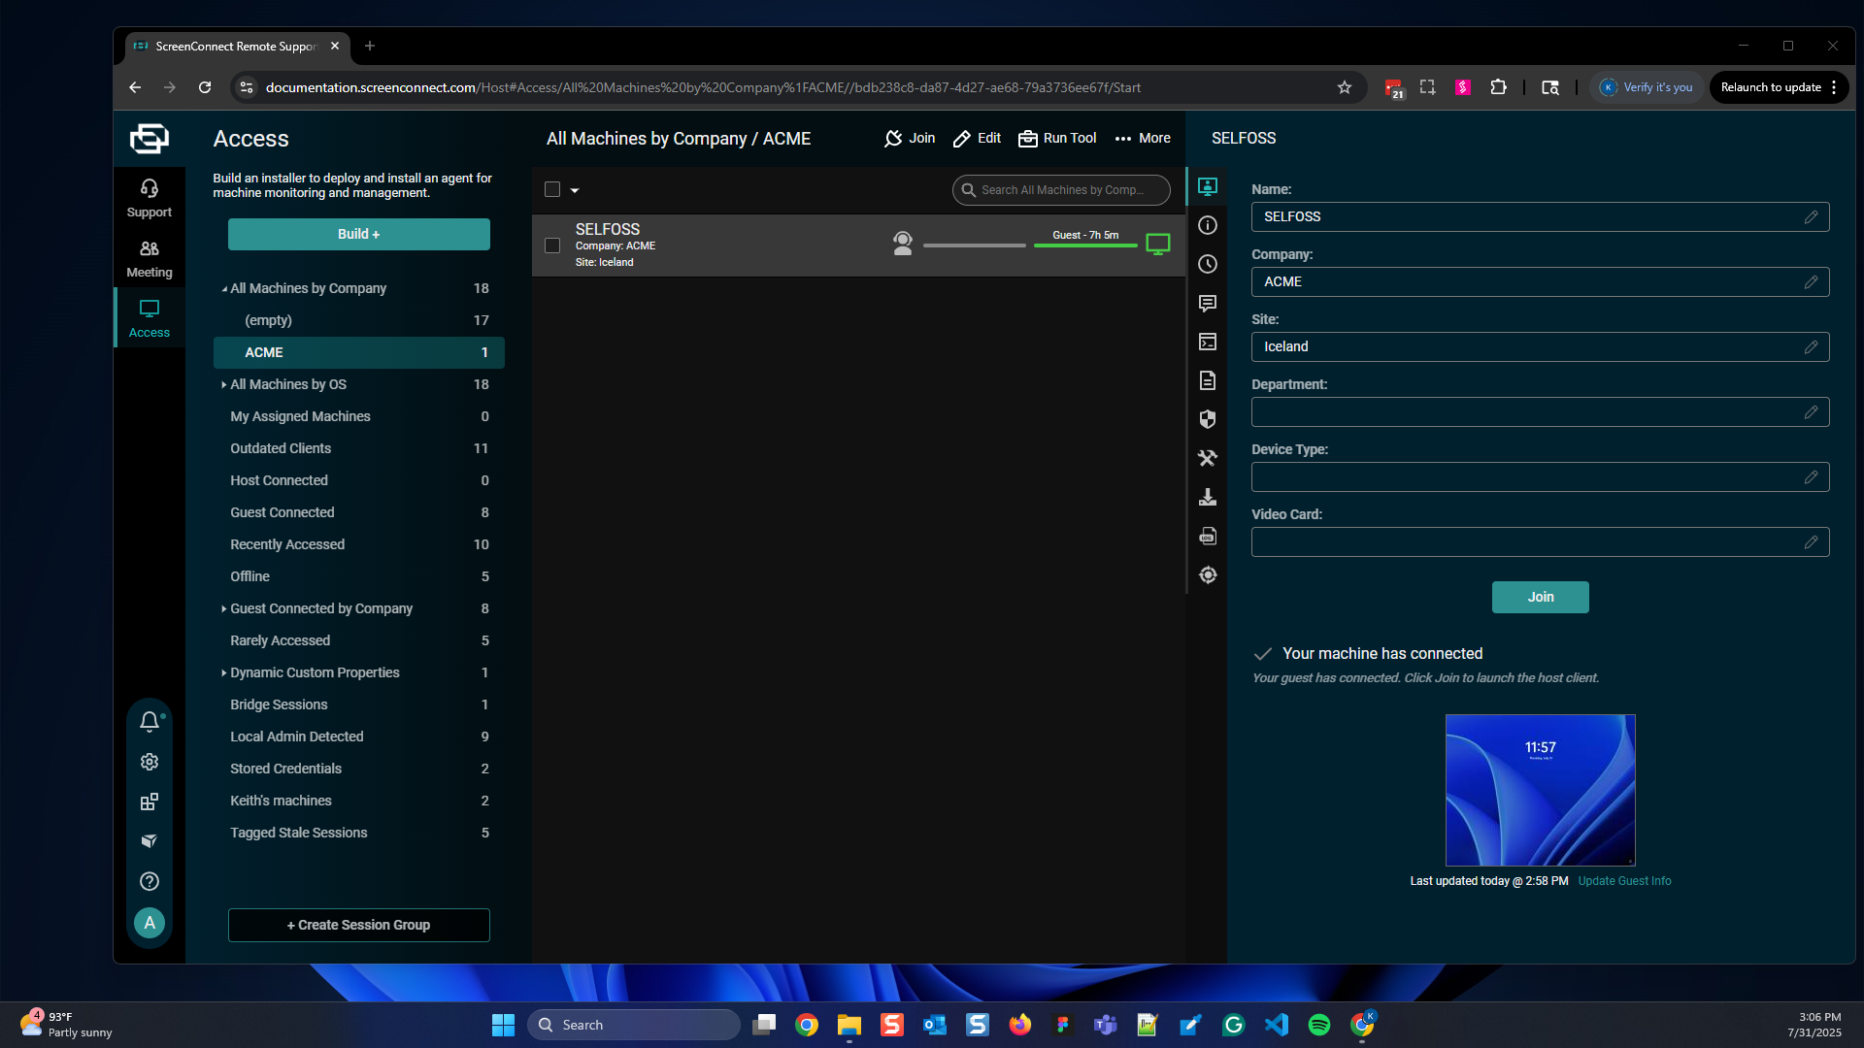Image resolution: width=1864 pixels, height=1048 pixels.
Task: Click the Build + button
Action: (x=358, y=234)
